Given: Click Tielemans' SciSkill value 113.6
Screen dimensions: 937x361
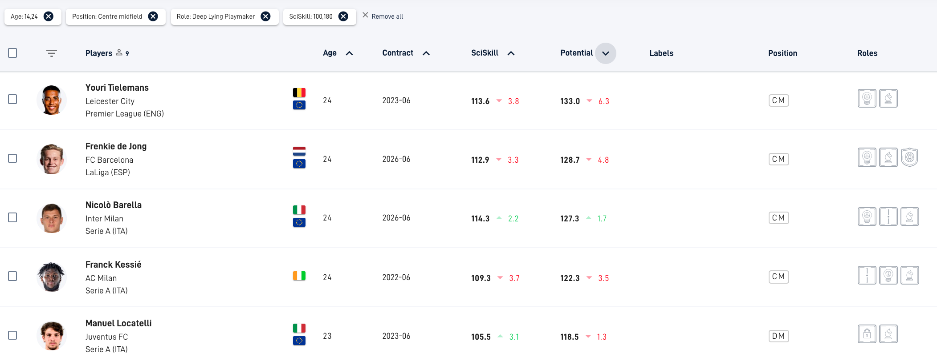Looking at the screenshot, I should (480, 101).
